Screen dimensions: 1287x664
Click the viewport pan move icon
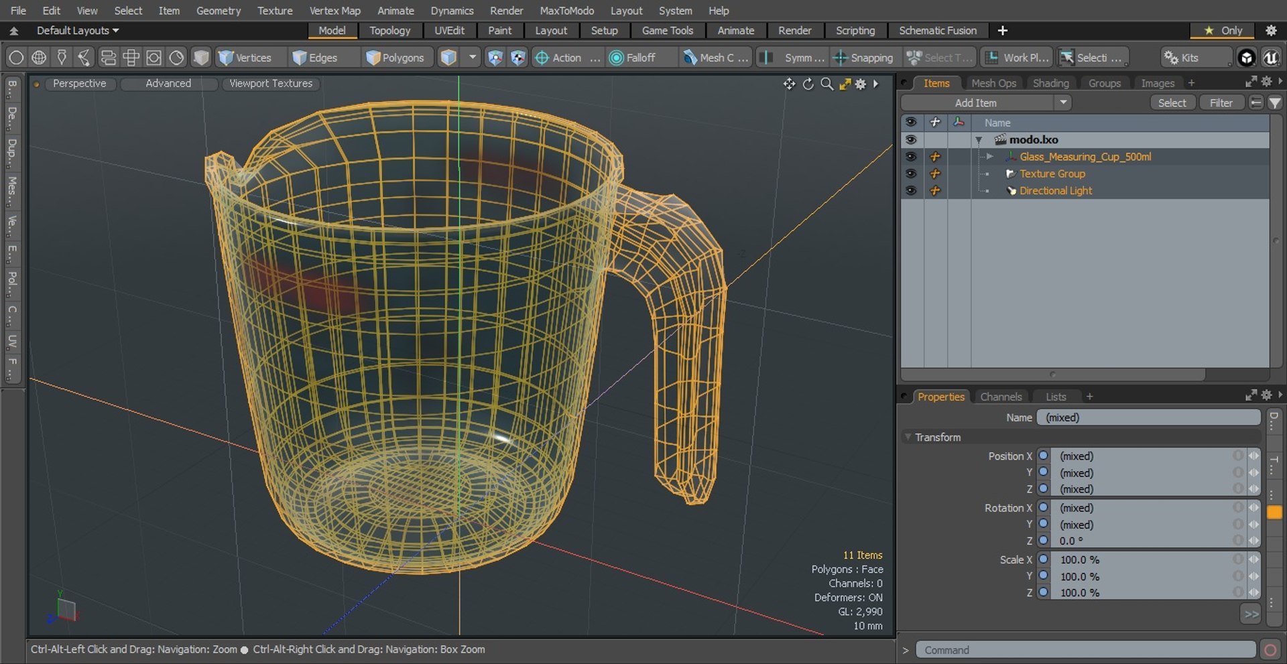pos(789,84)
